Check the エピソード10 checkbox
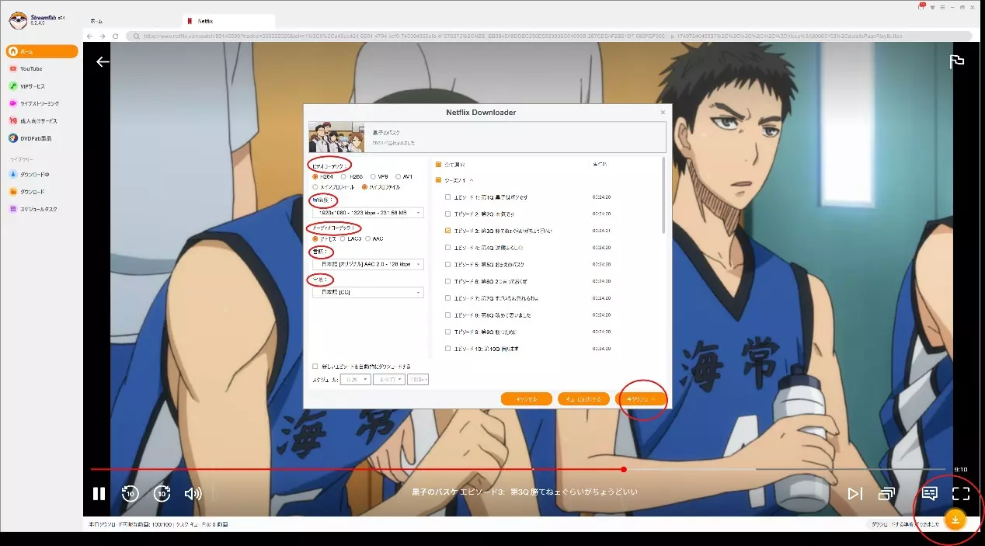 [448, 349]
